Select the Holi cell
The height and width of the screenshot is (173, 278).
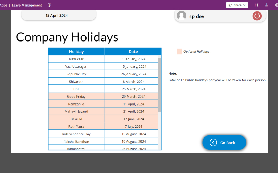click(76, 89)
